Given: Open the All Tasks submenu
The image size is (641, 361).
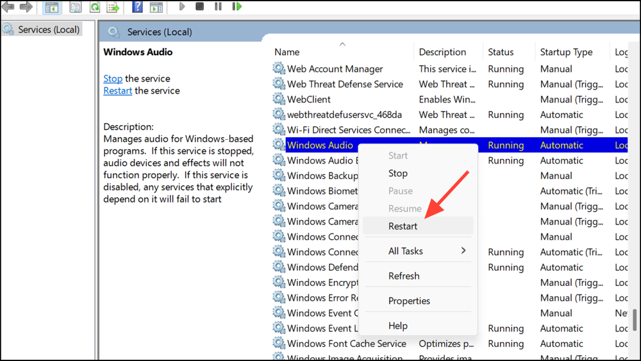Looking at the screenshot, I should click(x=418, y=251).
